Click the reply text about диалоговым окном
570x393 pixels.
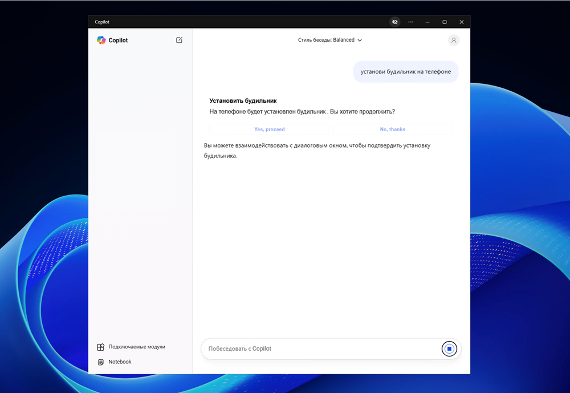point(317,151)
